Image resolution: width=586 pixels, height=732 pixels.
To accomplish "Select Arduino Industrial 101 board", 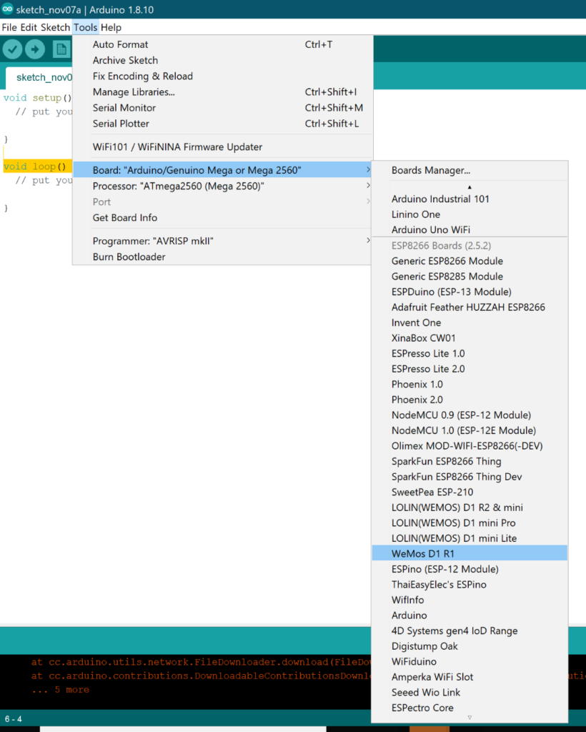I will click(470, 199).
